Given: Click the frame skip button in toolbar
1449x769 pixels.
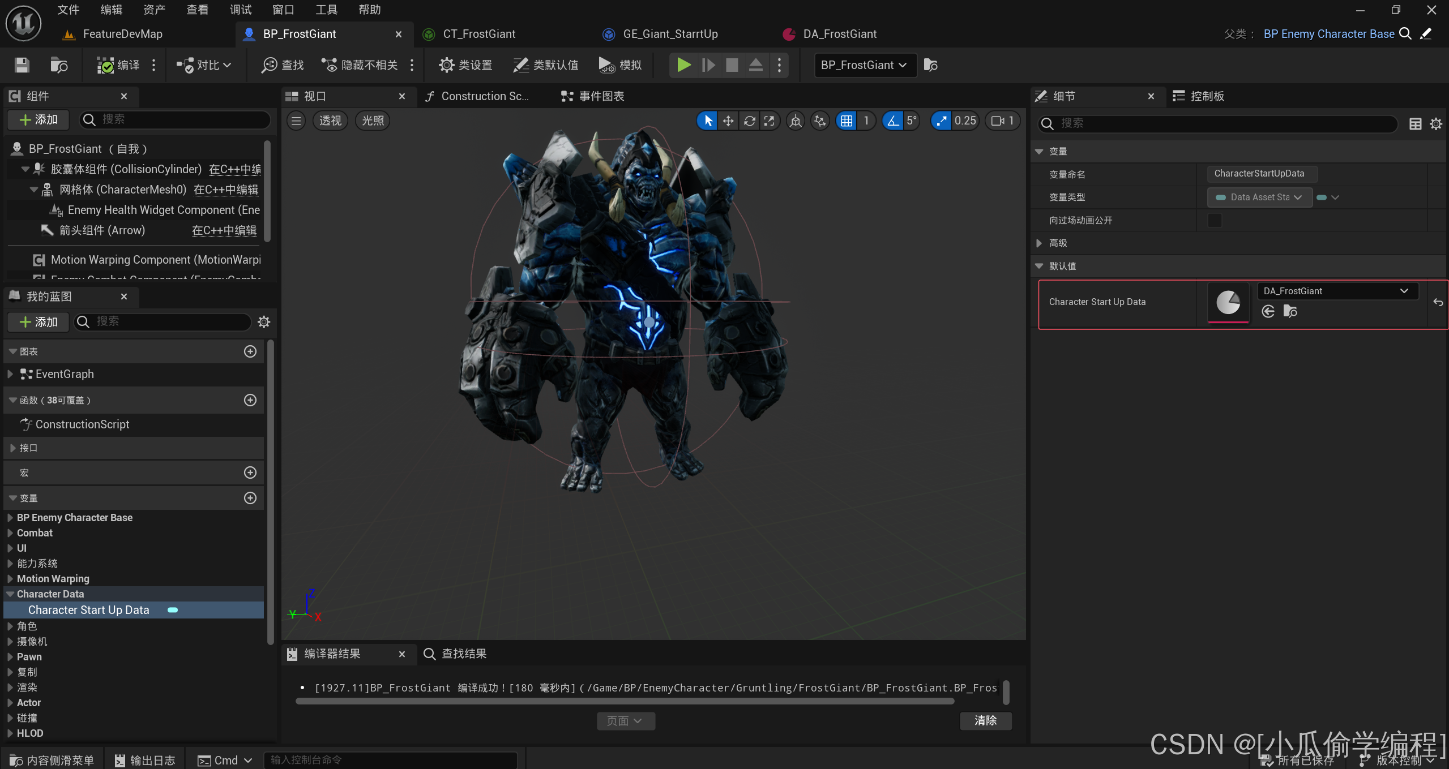Looking at the screenshot, I should pos(708,65).
